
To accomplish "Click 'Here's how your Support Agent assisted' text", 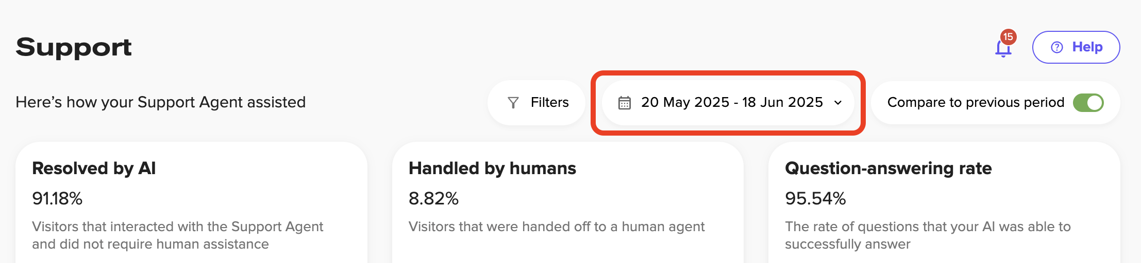I will click(160, 102).
